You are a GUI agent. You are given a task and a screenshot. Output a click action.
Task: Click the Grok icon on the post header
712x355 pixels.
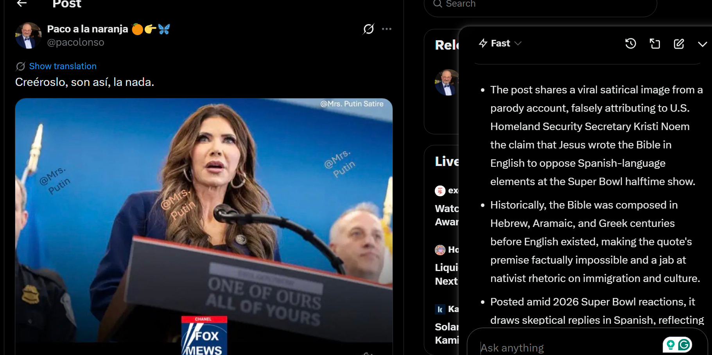click(368, 29)
